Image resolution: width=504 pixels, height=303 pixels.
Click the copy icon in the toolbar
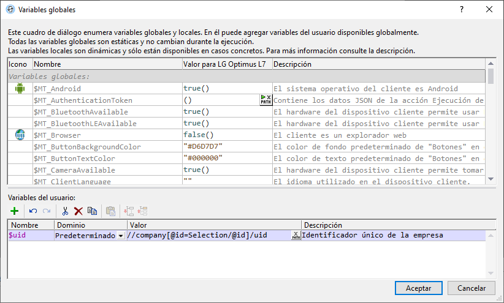(92, 211)
